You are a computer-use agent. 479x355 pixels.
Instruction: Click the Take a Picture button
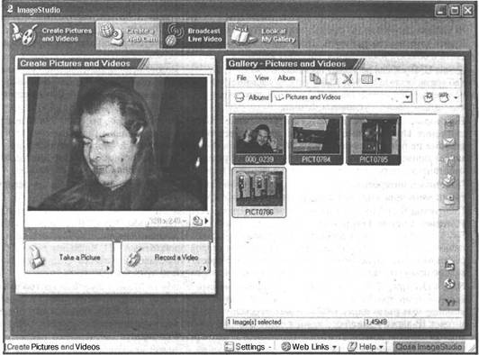coord(68,257)
